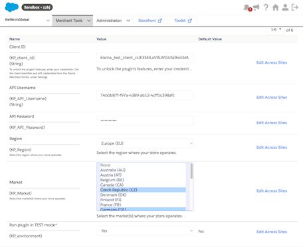Click the Client ID value field
The width and height of the screenshot is (303, 247).
pos(145,58)
